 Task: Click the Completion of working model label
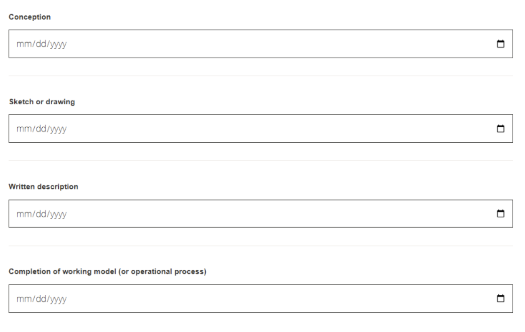tap(107, 271)
